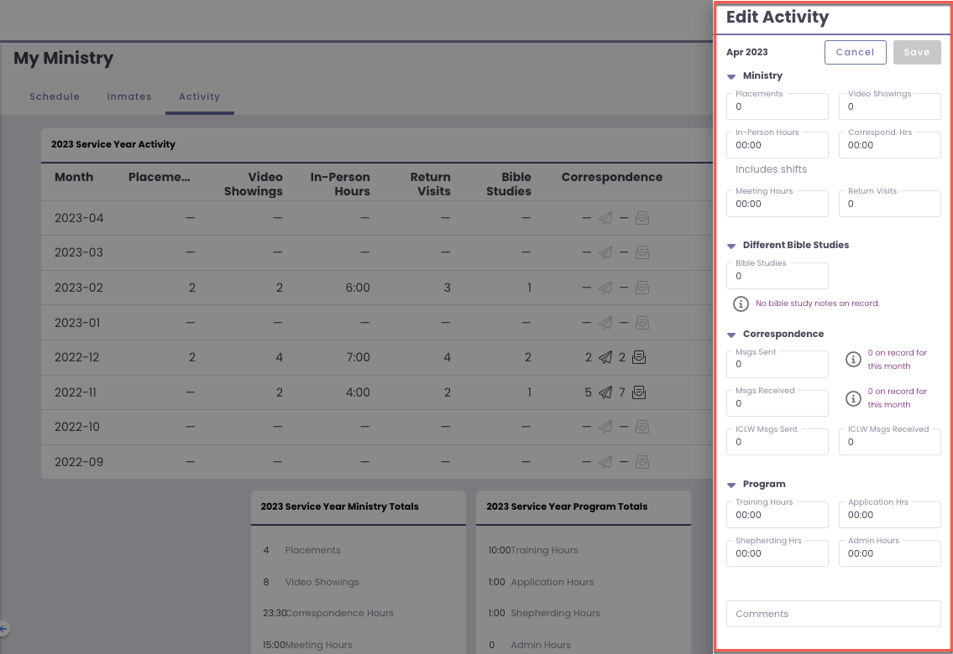The width and height of the screenshot is (953, 654).
Task: Click sent-messages plane icon in 2023-04 row
Action: point(605,218)
